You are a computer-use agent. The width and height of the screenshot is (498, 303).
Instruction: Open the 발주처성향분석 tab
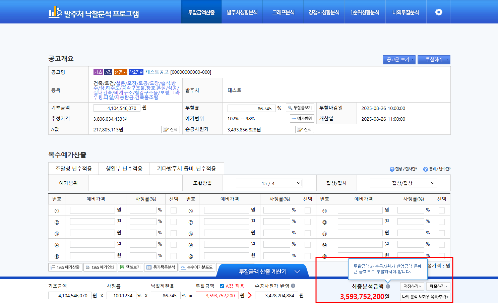(242, 12)
